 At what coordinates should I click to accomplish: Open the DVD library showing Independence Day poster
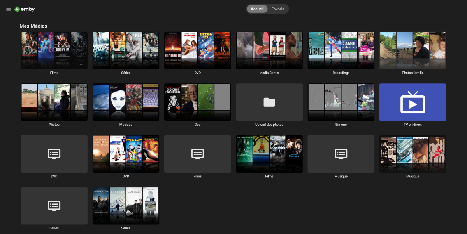click(198, 50)
